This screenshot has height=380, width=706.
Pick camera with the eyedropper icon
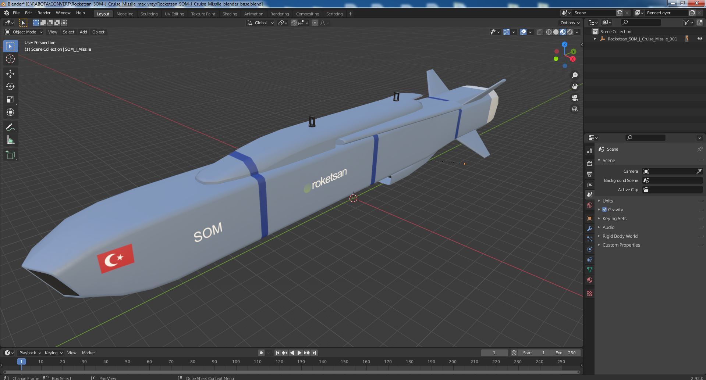click(699, 171)
